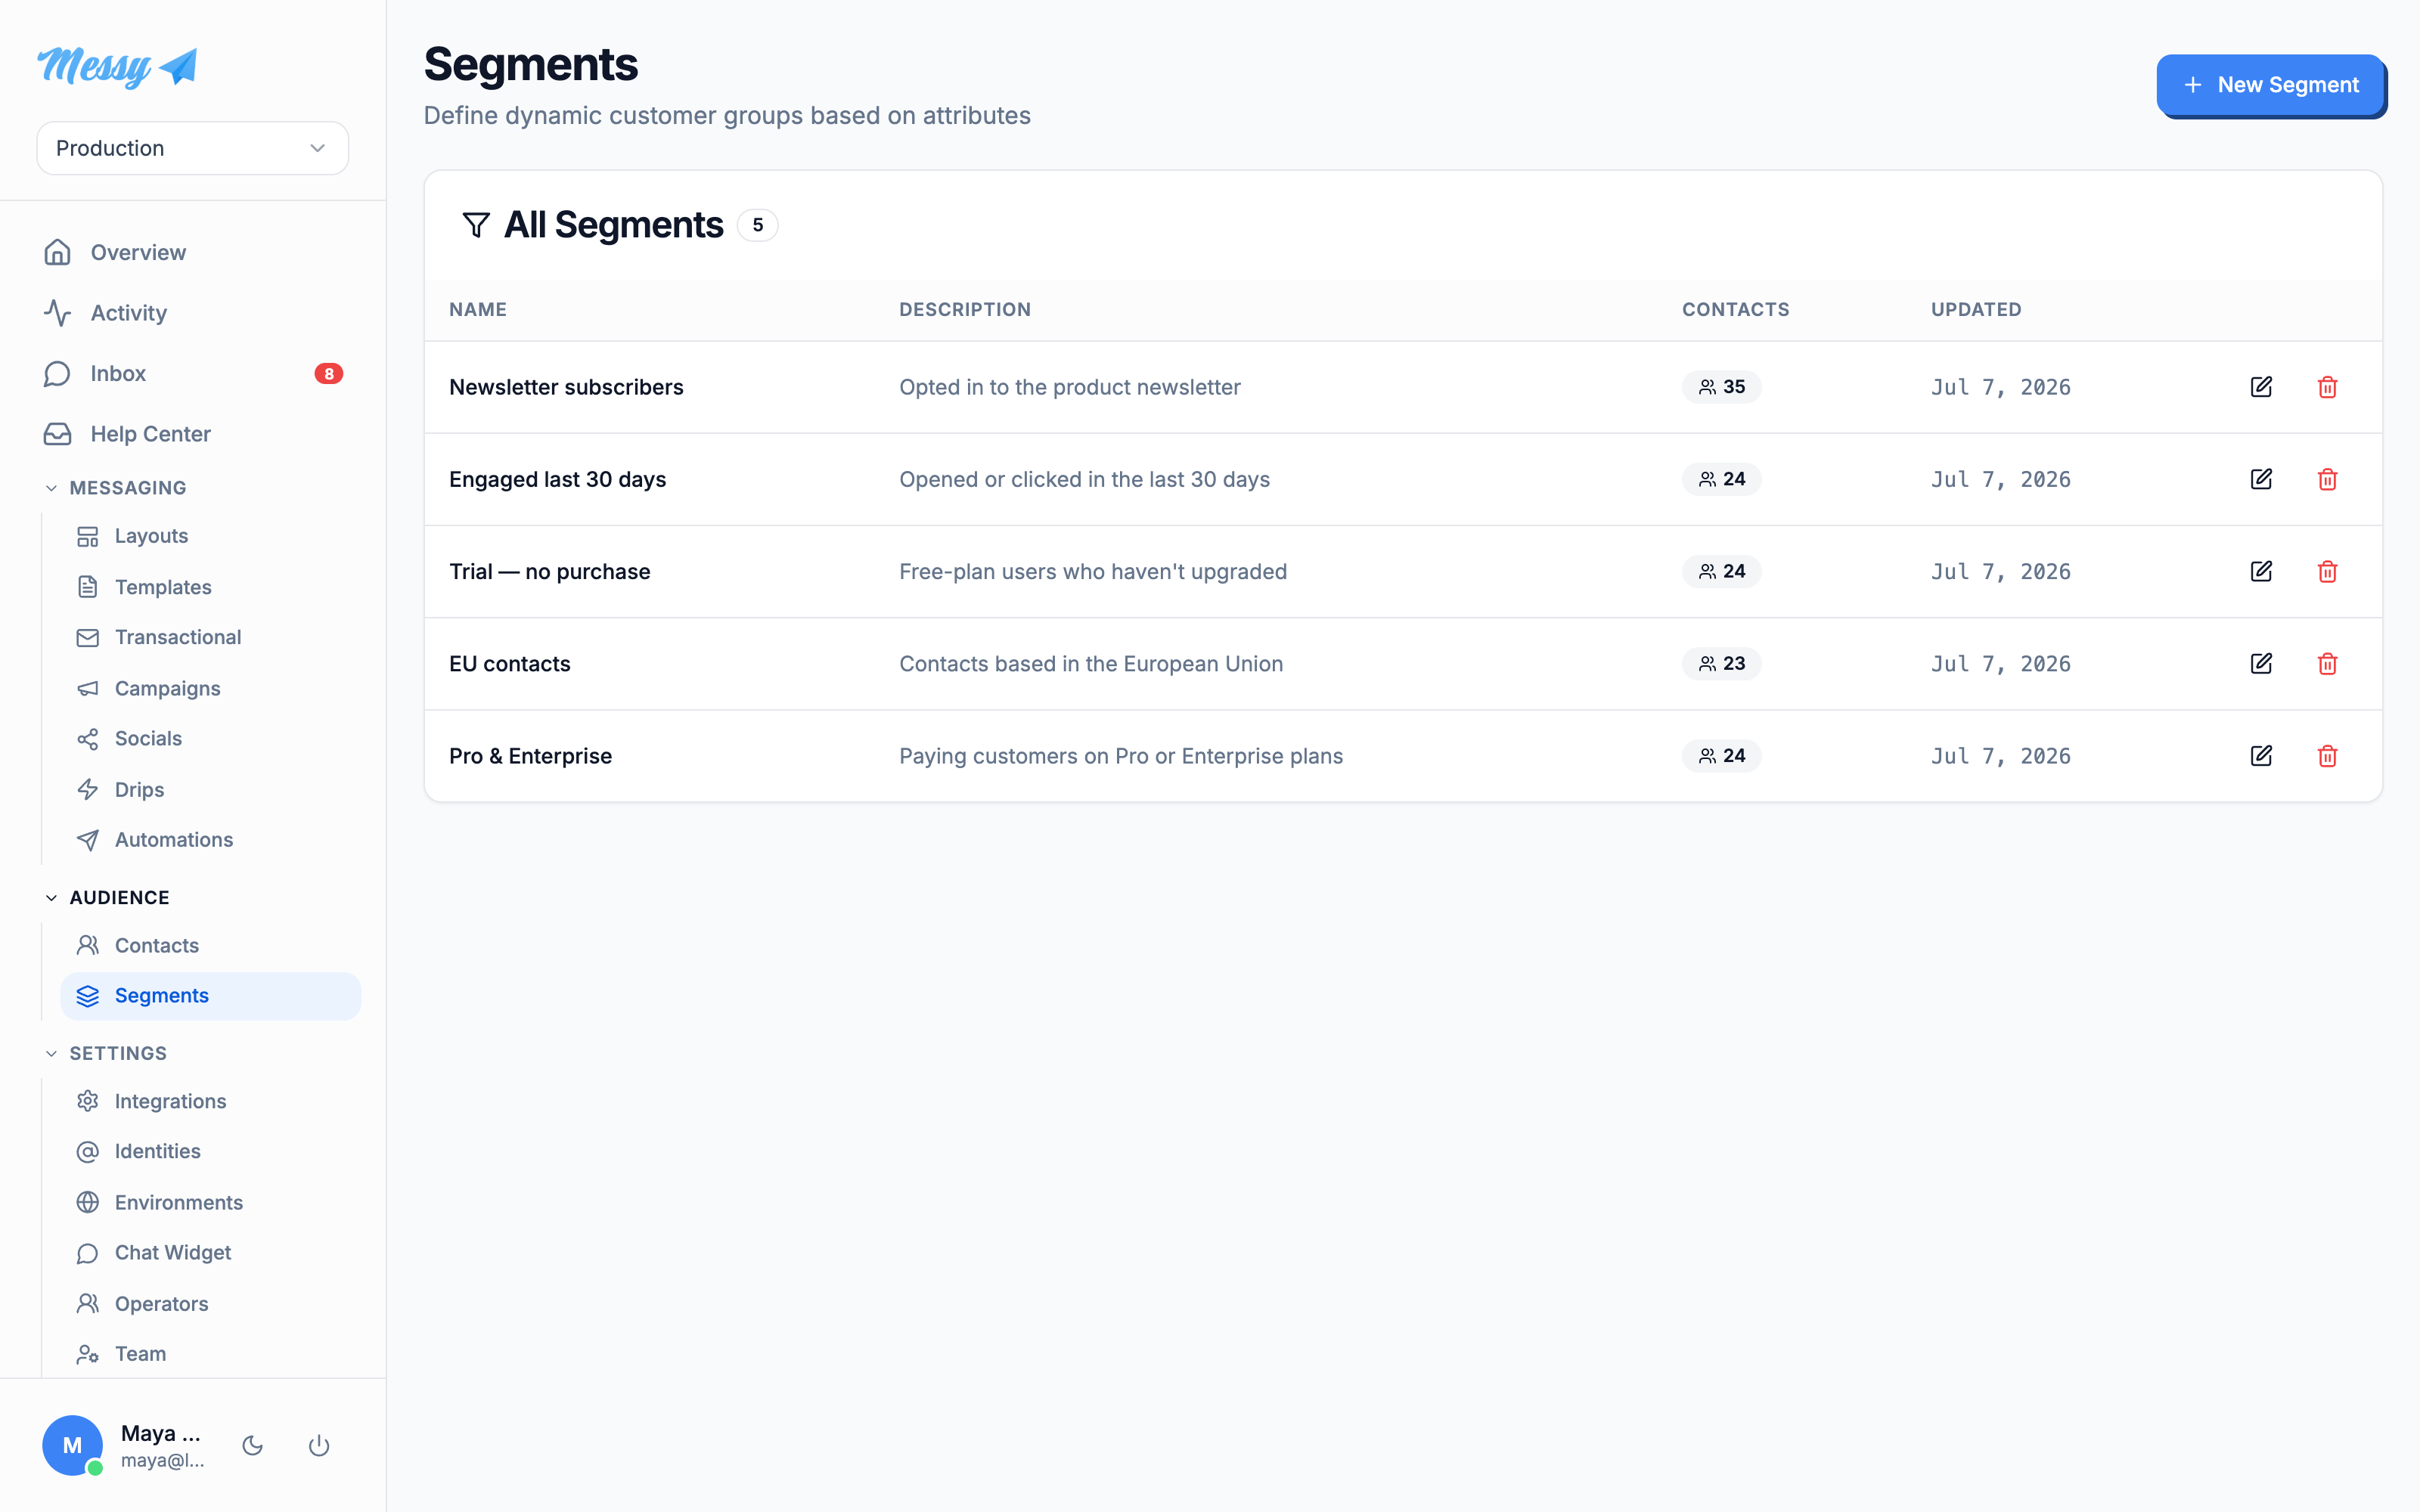The width and height of the screenshot is (2420, 1512).
Task: Toggle dark mode moon icon
Action: click(x=253, y=1445)
